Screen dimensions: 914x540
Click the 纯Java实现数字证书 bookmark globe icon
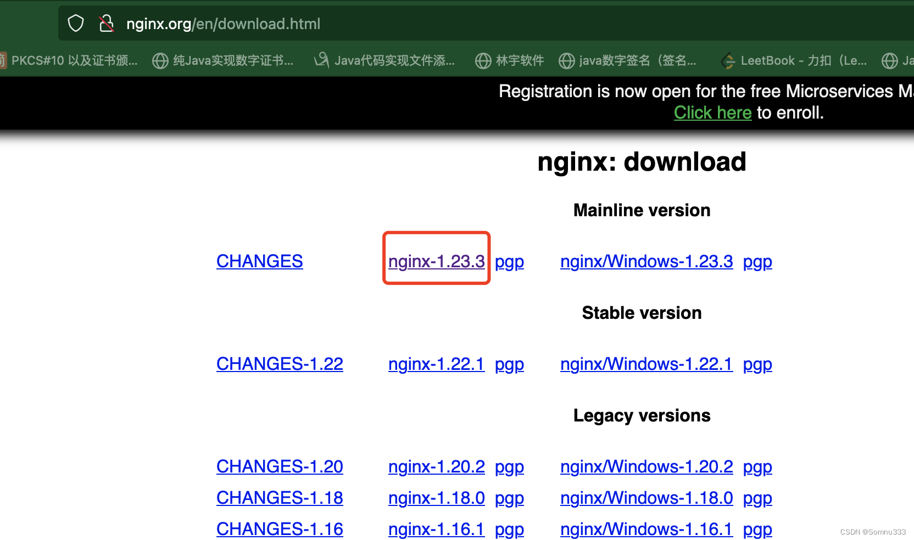tap(160, 60)
